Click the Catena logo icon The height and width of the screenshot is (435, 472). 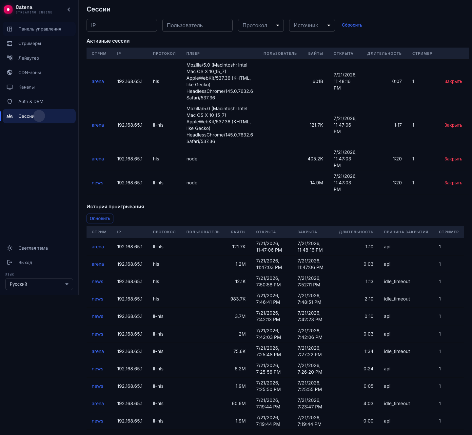click(x=8, y=10)
